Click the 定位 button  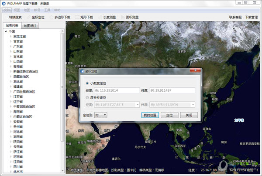(169, 115)
